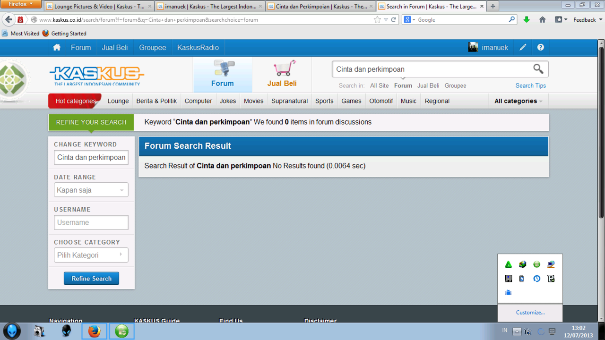
Task: Click the imanuek user avatar
Action: pos(473,47)
